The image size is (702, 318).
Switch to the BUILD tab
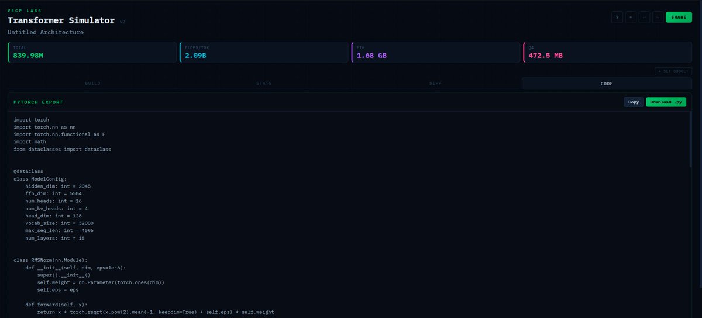tap(93, 84)
